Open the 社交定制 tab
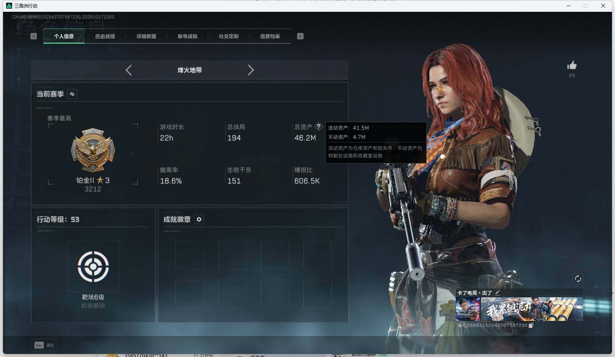This screenshot has width=615, height=357. (229, 36)
